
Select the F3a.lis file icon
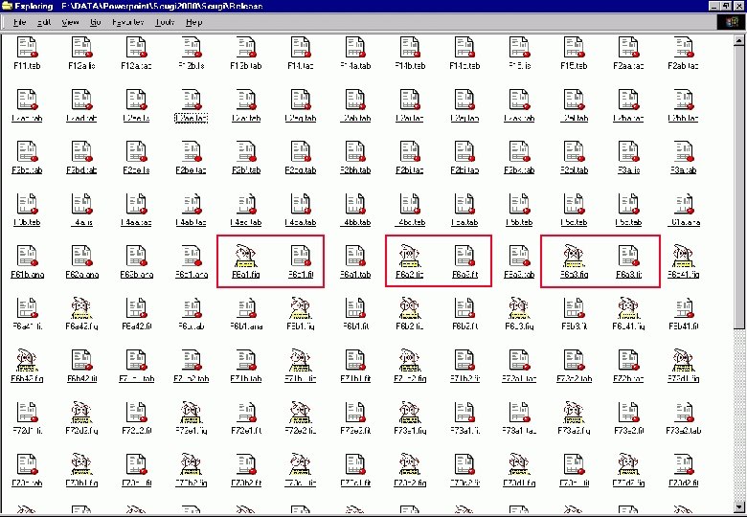tap(628, 152)
